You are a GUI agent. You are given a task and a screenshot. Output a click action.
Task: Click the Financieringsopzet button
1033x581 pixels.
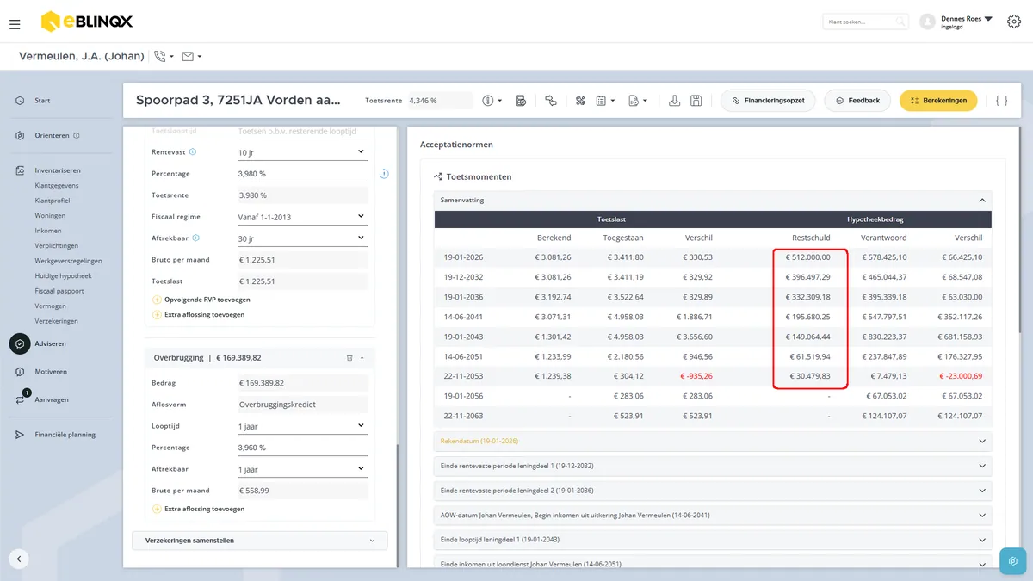pos(769,101)
